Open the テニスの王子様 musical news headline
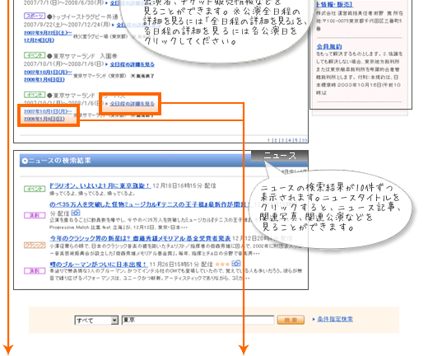This screenshot has width=428, height=356. click(x=150, y=204)
